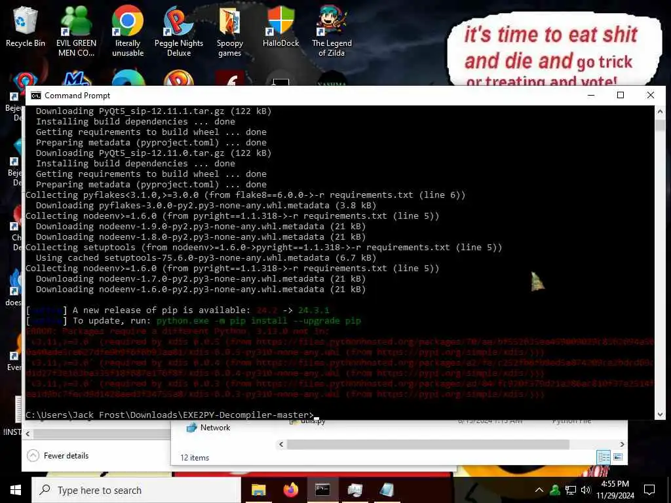Open the Windows Start menu
Viewport: 671px width, 503px height.
pos(16,490)
